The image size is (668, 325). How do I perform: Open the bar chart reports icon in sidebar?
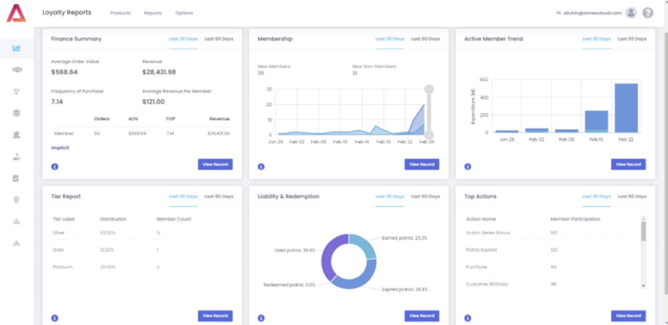pos(16,48)
